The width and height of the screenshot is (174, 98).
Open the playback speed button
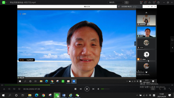pos(153,89)
